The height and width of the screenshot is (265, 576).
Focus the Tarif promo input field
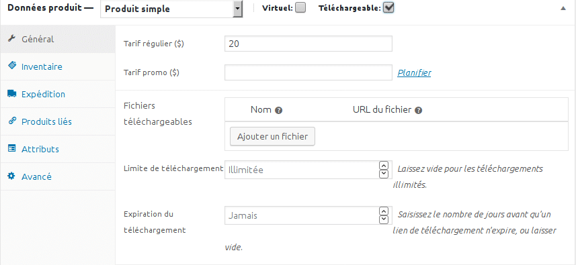308,72
